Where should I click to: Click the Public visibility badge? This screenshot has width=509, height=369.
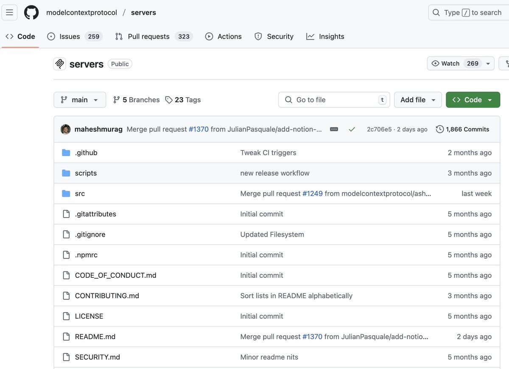(120, 64)
